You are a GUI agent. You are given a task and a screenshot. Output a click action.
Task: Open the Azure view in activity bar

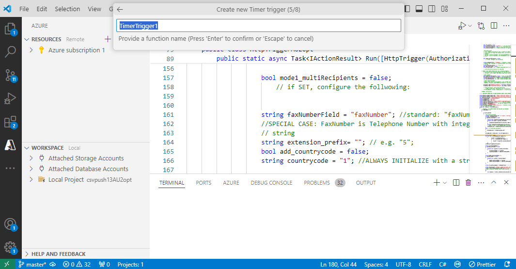[10, 145]
